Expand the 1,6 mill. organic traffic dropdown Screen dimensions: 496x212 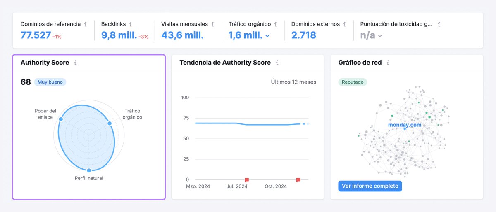tap(267, 36)
